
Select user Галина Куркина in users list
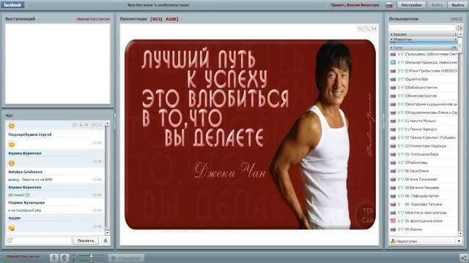[x=424, y=137]
